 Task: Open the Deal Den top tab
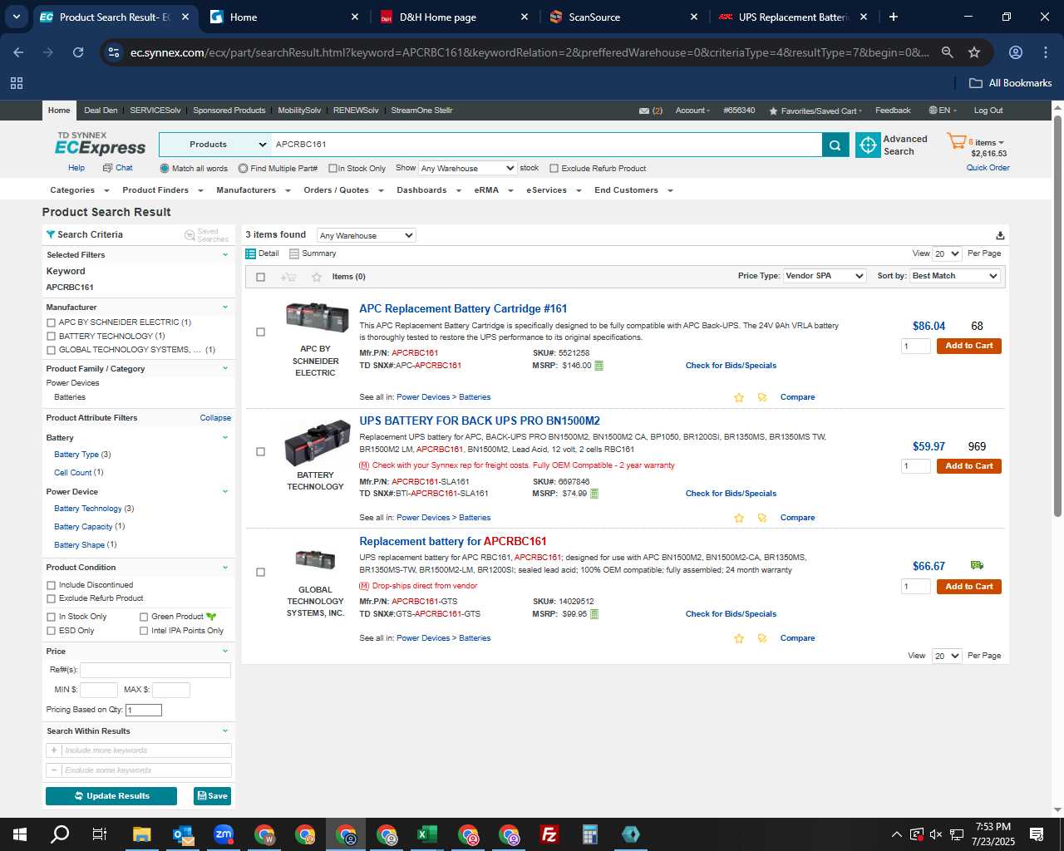pyautogui.click(x=101, y=111)
